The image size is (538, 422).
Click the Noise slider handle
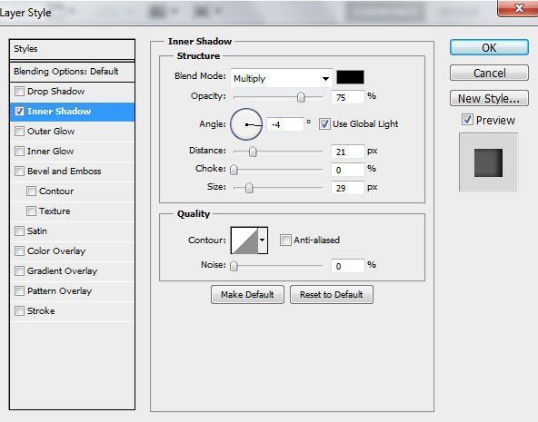coord(234,266)
